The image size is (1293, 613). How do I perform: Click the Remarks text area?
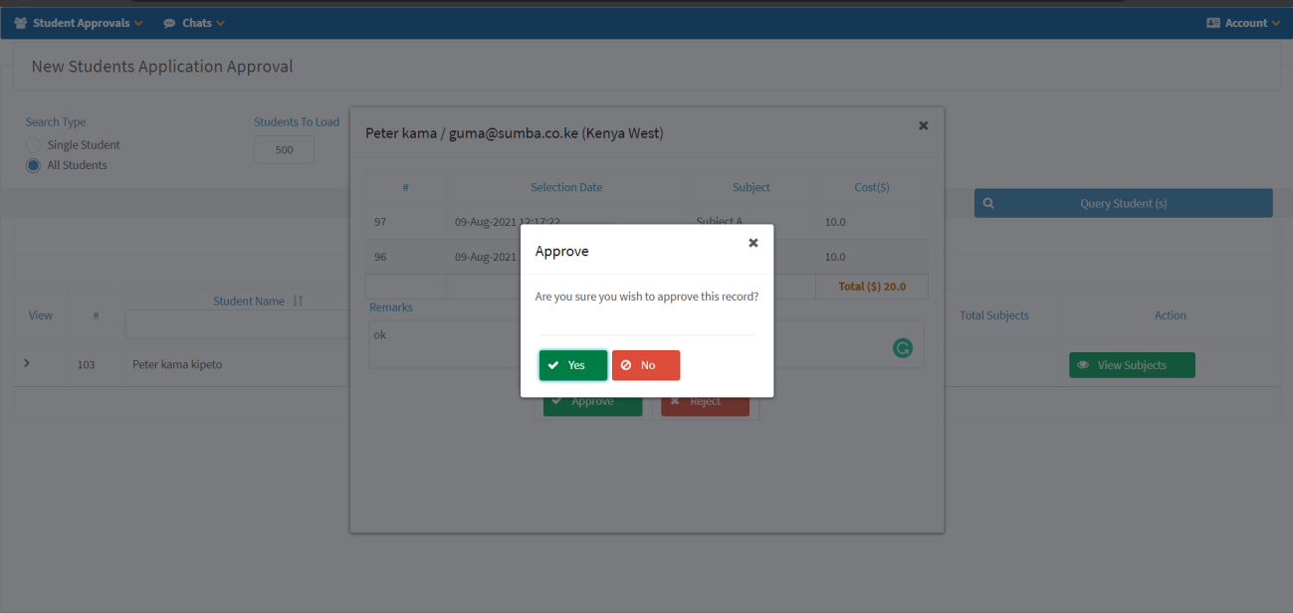click(627, 343)
